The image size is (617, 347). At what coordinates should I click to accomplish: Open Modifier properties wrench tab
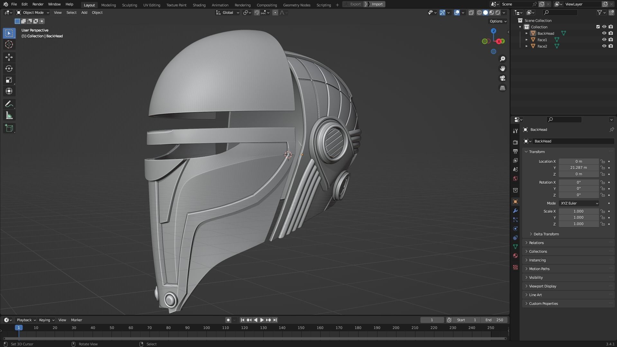[515, 211]
